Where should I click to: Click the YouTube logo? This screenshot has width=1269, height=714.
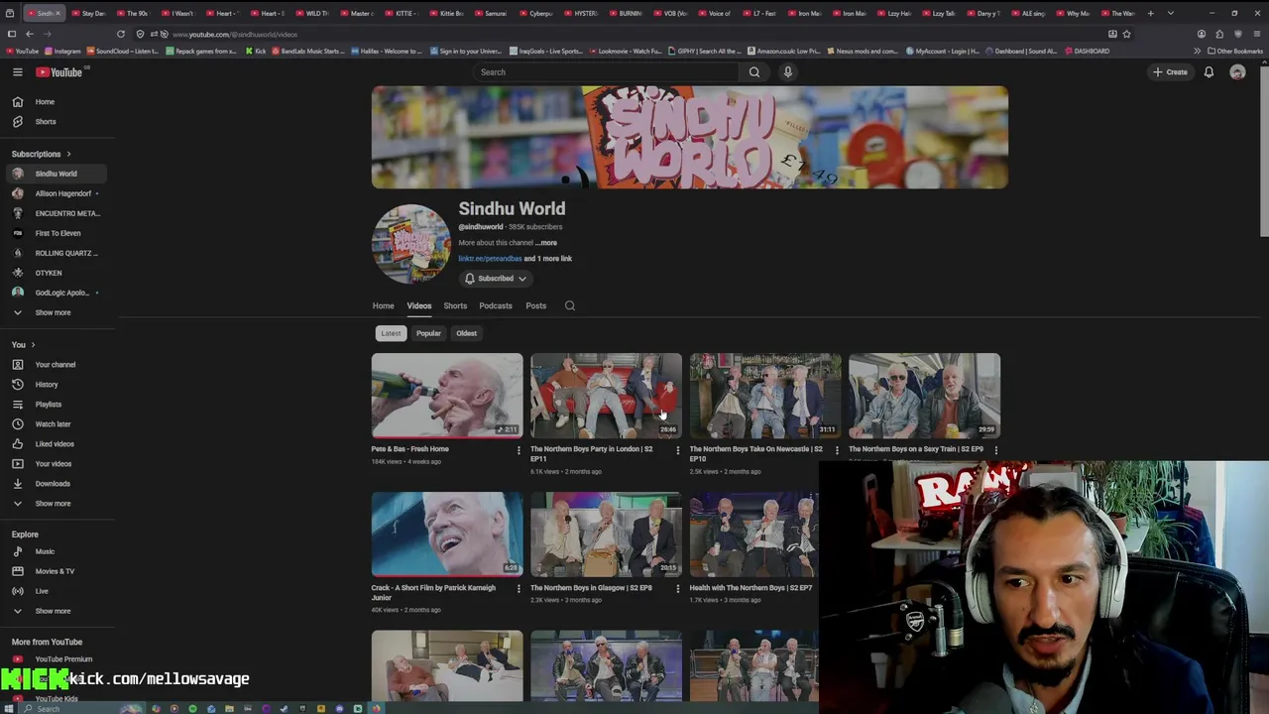click(x=60, y=72)
